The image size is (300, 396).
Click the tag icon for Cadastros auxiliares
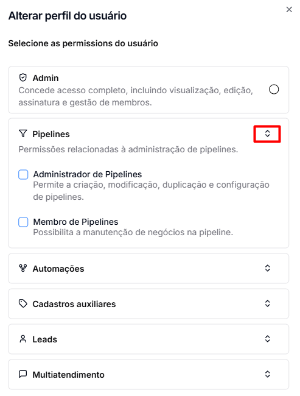tap(23, 303)
